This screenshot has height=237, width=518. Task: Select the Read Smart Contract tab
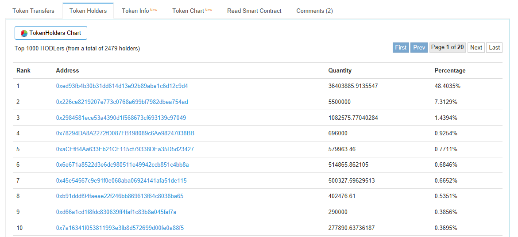pos(254,11)
